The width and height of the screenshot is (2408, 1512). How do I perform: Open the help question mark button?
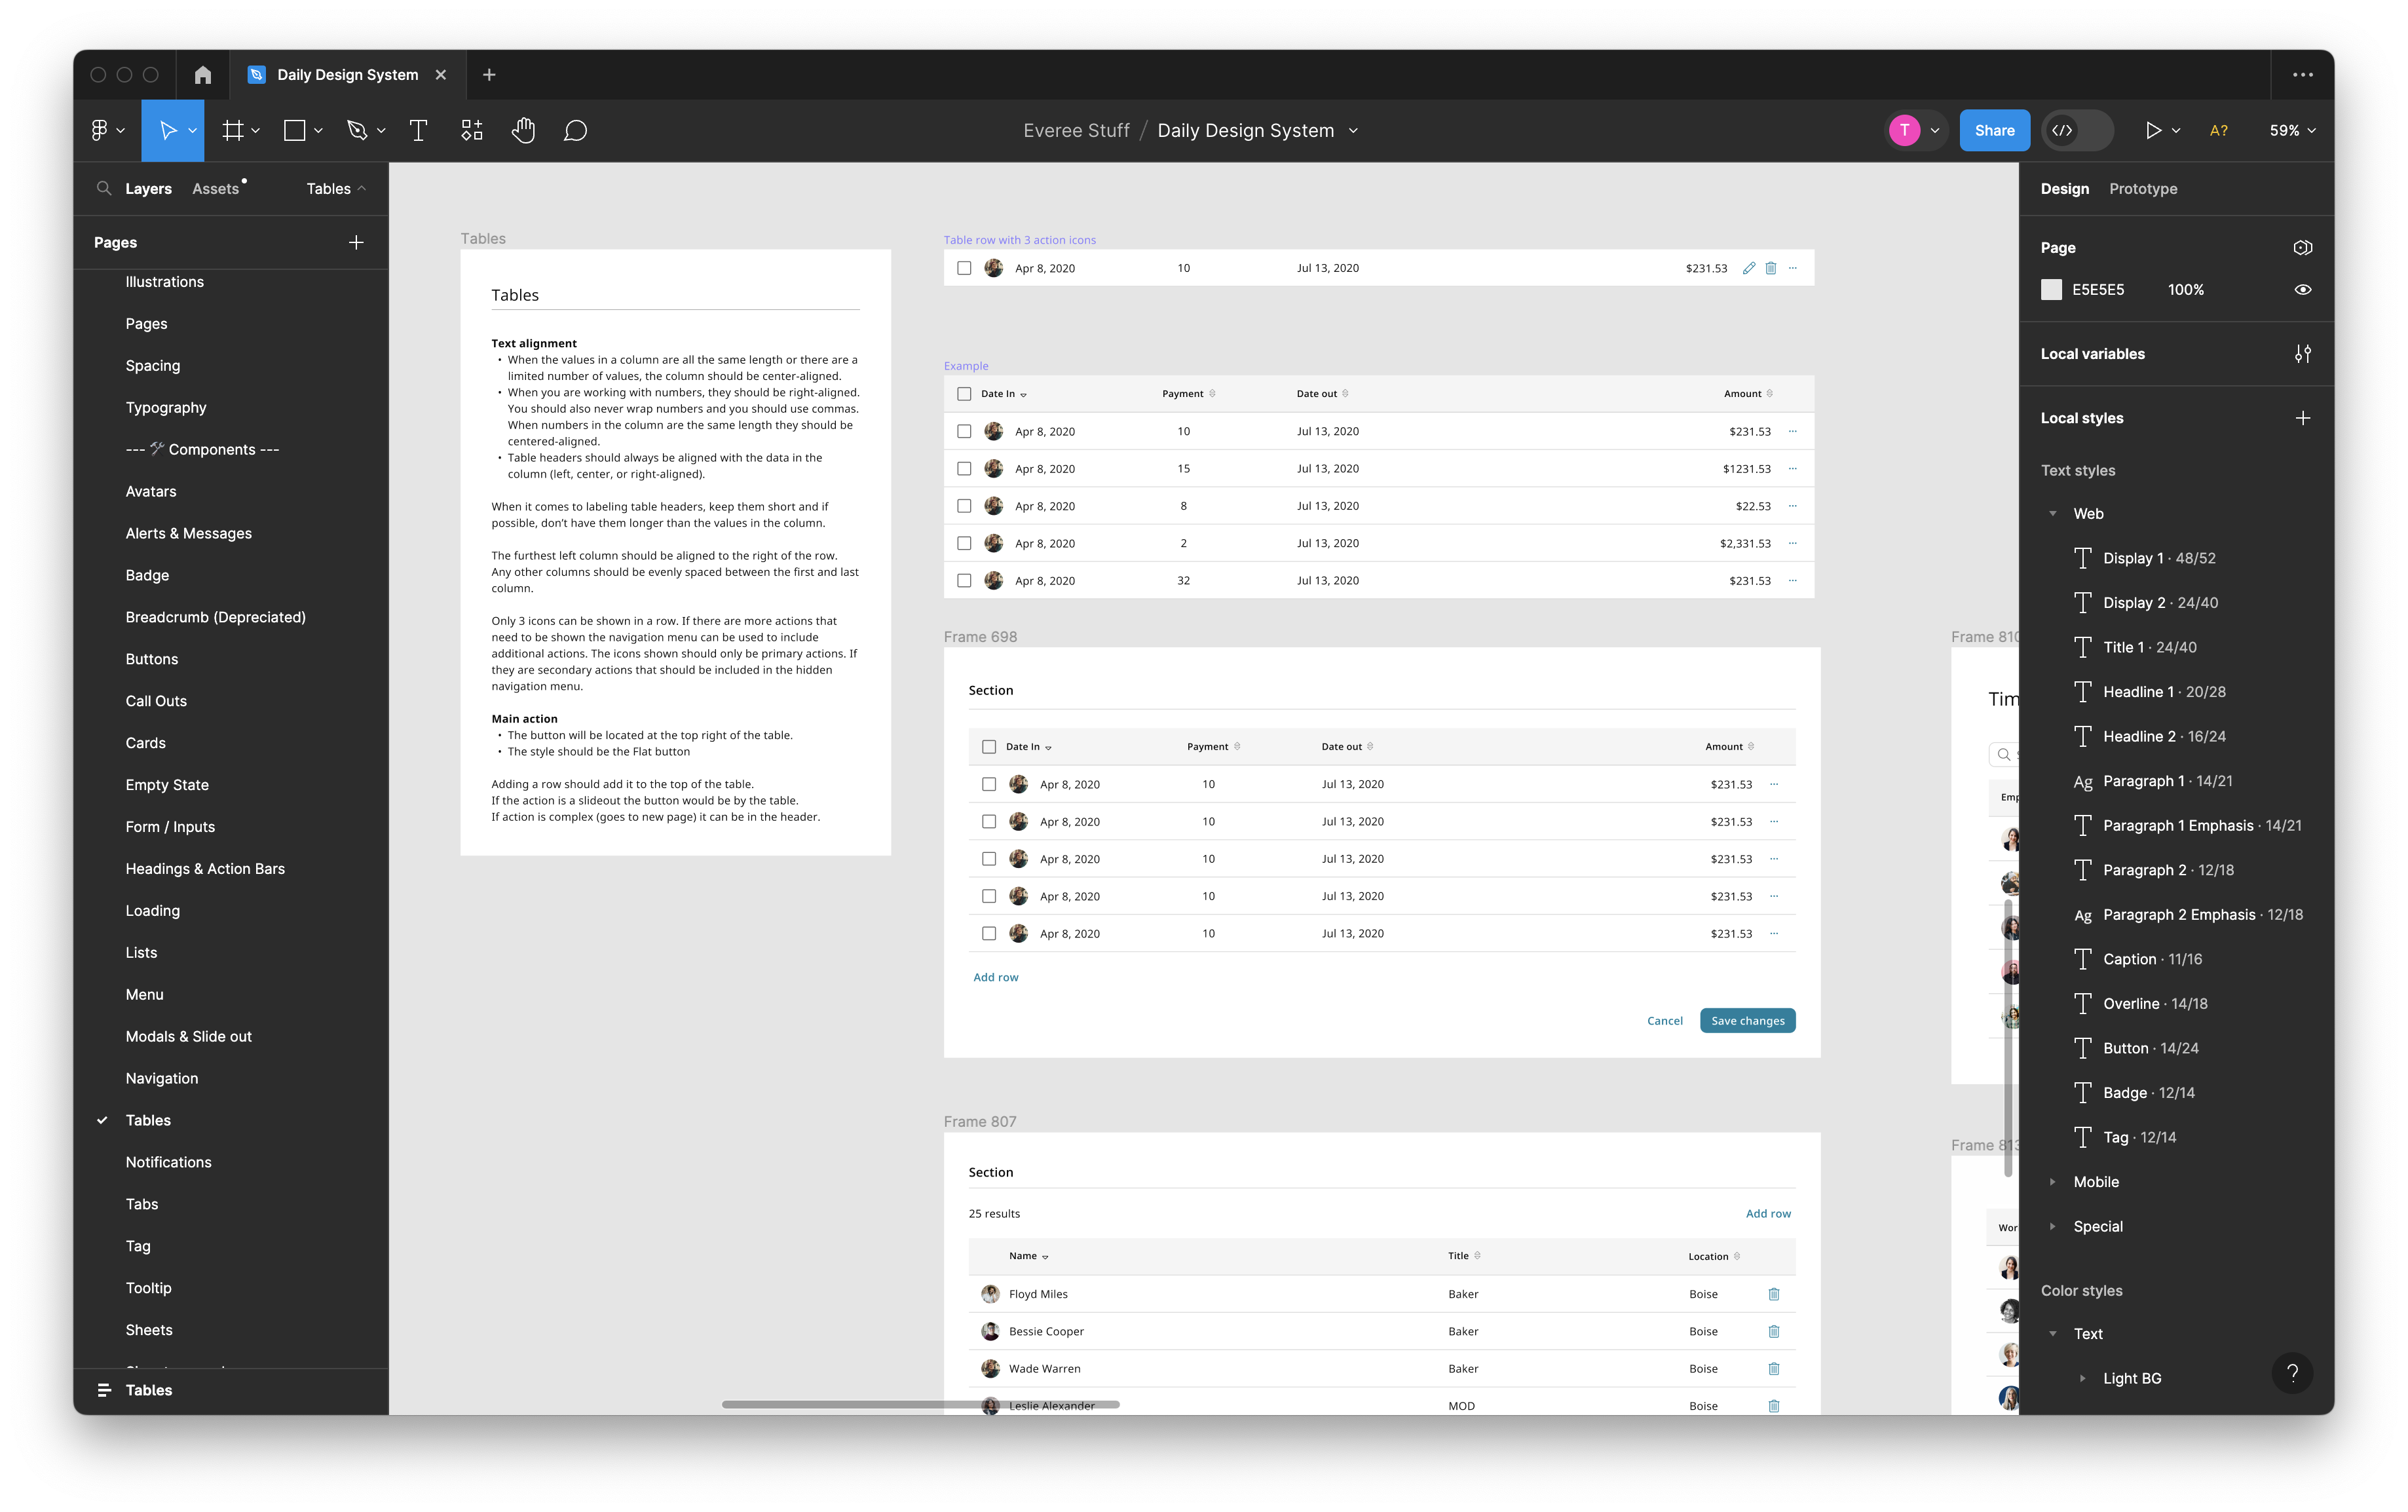click(2293, 1373)
